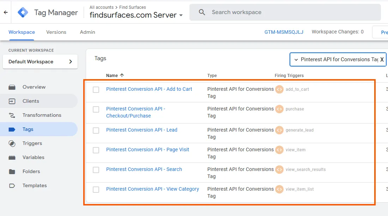Viewport: 388px width, 216px height.
Task: Open the Pinterest Conversion API - View Category tag
Action: (152, 189)
